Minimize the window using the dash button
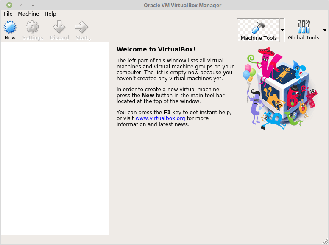 click(x=32, y=6)
